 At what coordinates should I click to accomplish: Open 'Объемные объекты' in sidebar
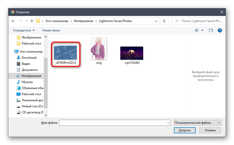30,88
